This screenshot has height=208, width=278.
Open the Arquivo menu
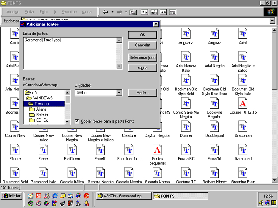[13, 12]
